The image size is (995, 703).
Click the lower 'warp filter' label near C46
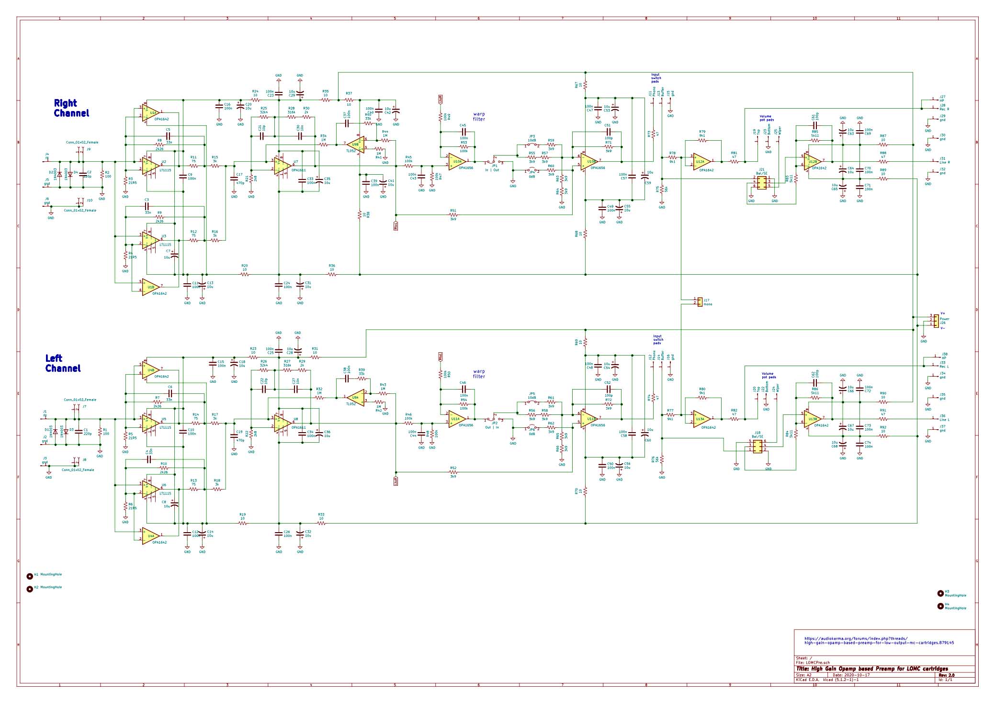479,374
